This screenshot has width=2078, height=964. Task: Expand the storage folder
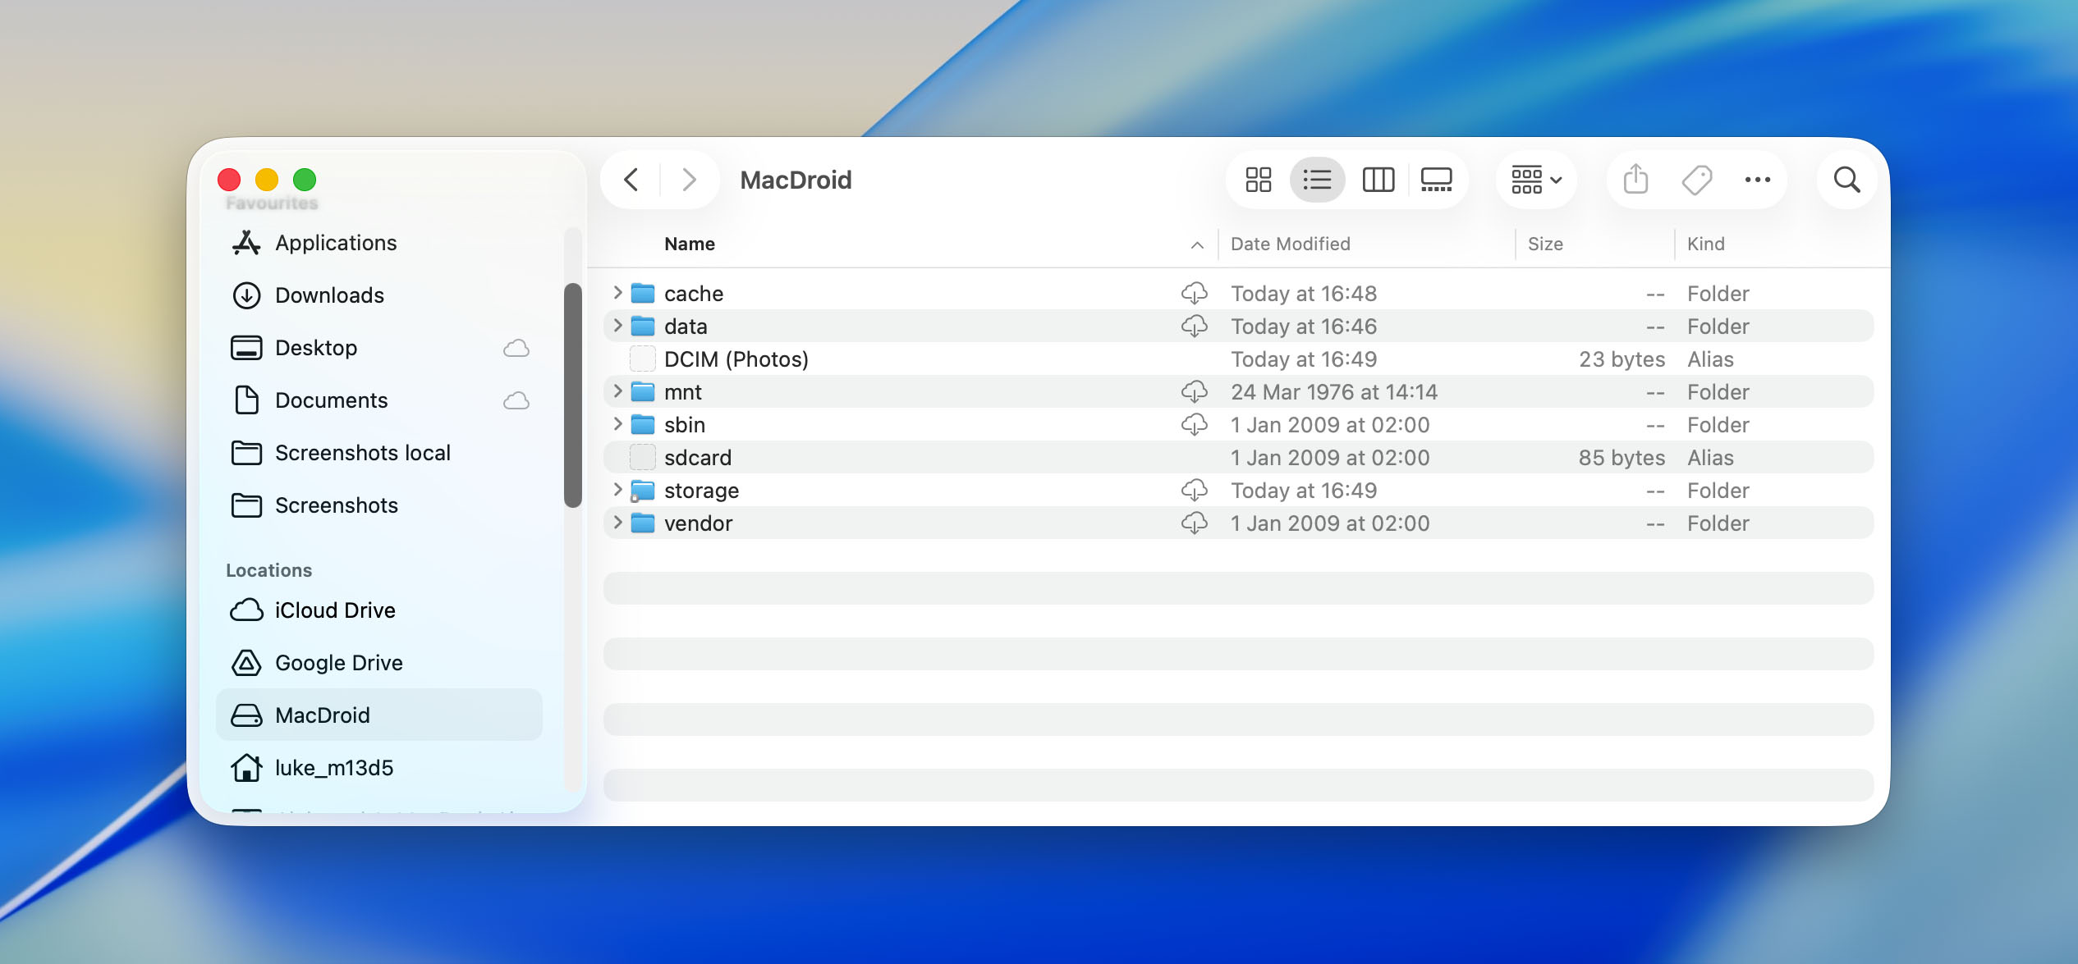(x=617, y=490)
